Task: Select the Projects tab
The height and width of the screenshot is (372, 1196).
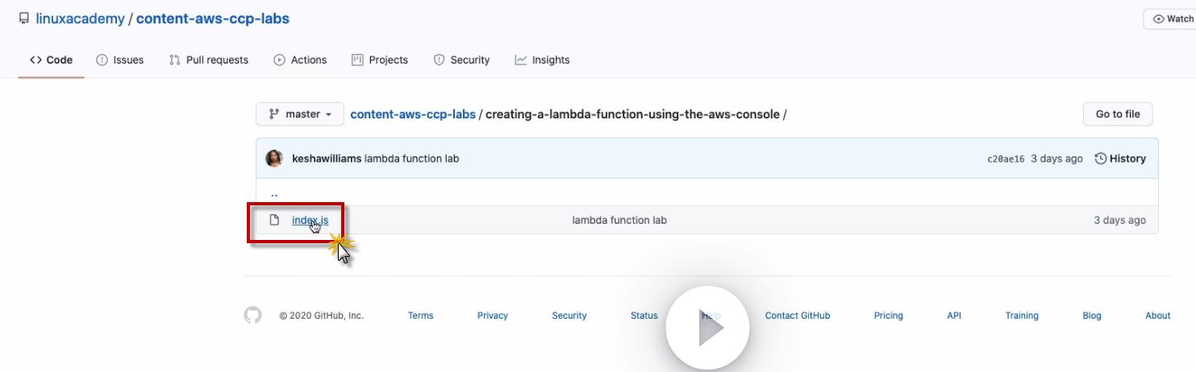Action: pyautogui.click(x=380, y=60)
